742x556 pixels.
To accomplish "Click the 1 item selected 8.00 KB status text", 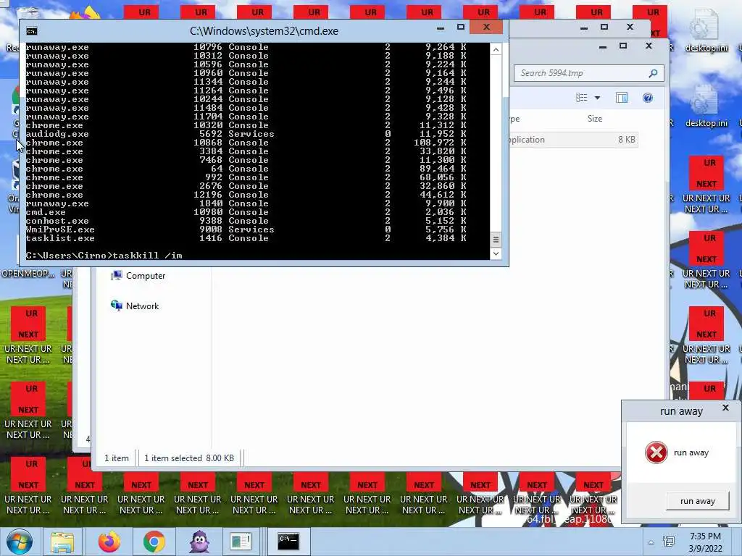I will (189, 458).
